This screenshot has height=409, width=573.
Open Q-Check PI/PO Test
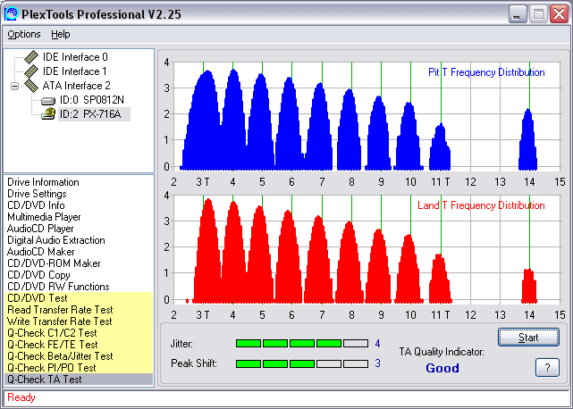[x=79, y=368]
